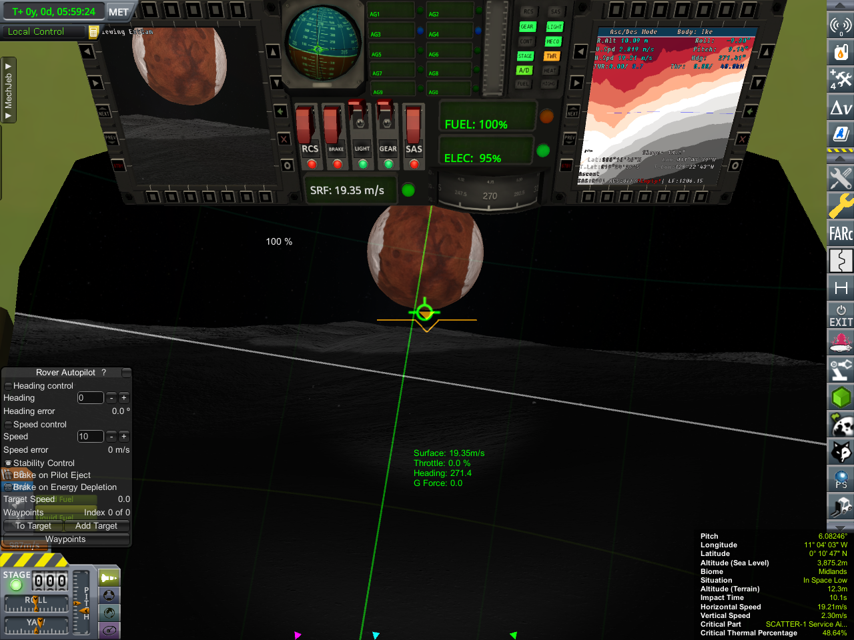This screenshot has width=854, height=640.
Task: Click the yellow notepad icon beside Local Control
Action: click(x=93, y=31)
